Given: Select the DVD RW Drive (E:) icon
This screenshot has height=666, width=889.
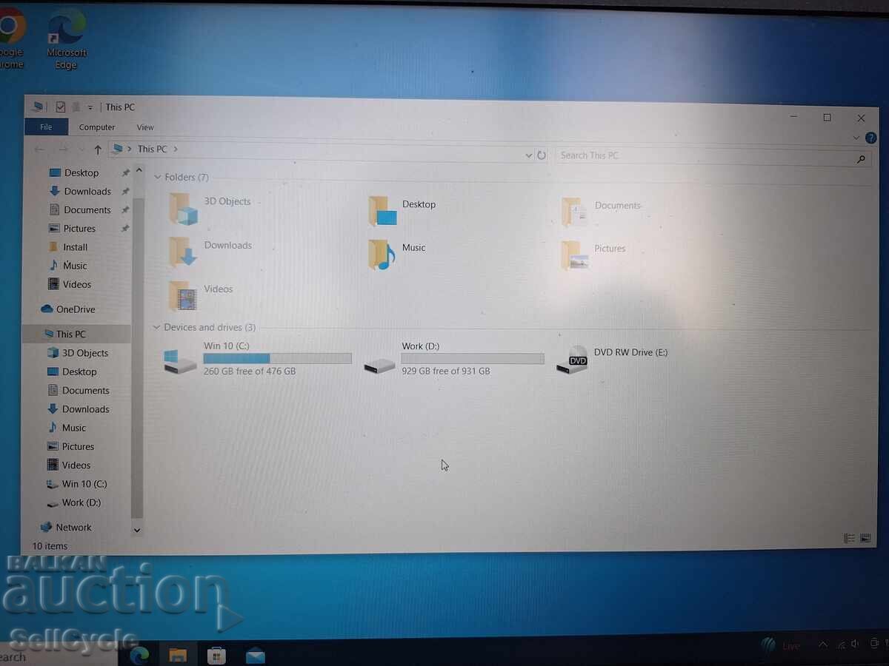Looking at the screenshot, I should click(x=572, y=360).
